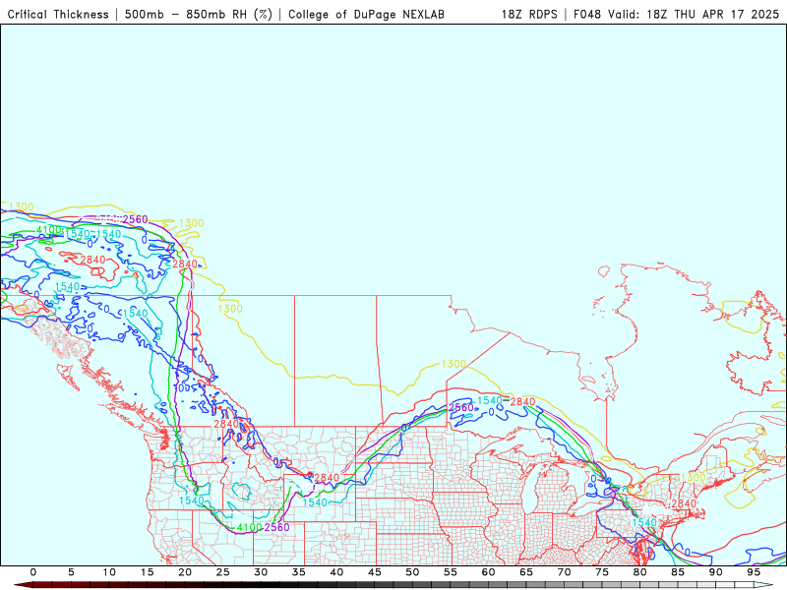The image size is (787, 590).
Task: Select the 45 tick on the color scale
Action: 375,572
